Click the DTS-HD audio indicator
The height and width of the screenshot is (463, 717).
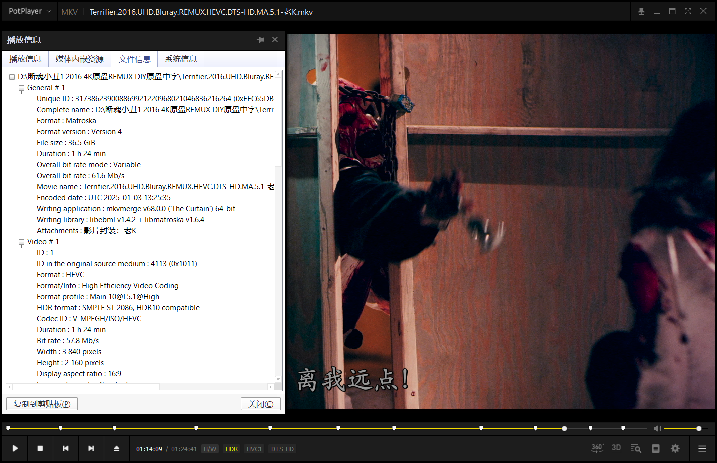tap(282, 449)
